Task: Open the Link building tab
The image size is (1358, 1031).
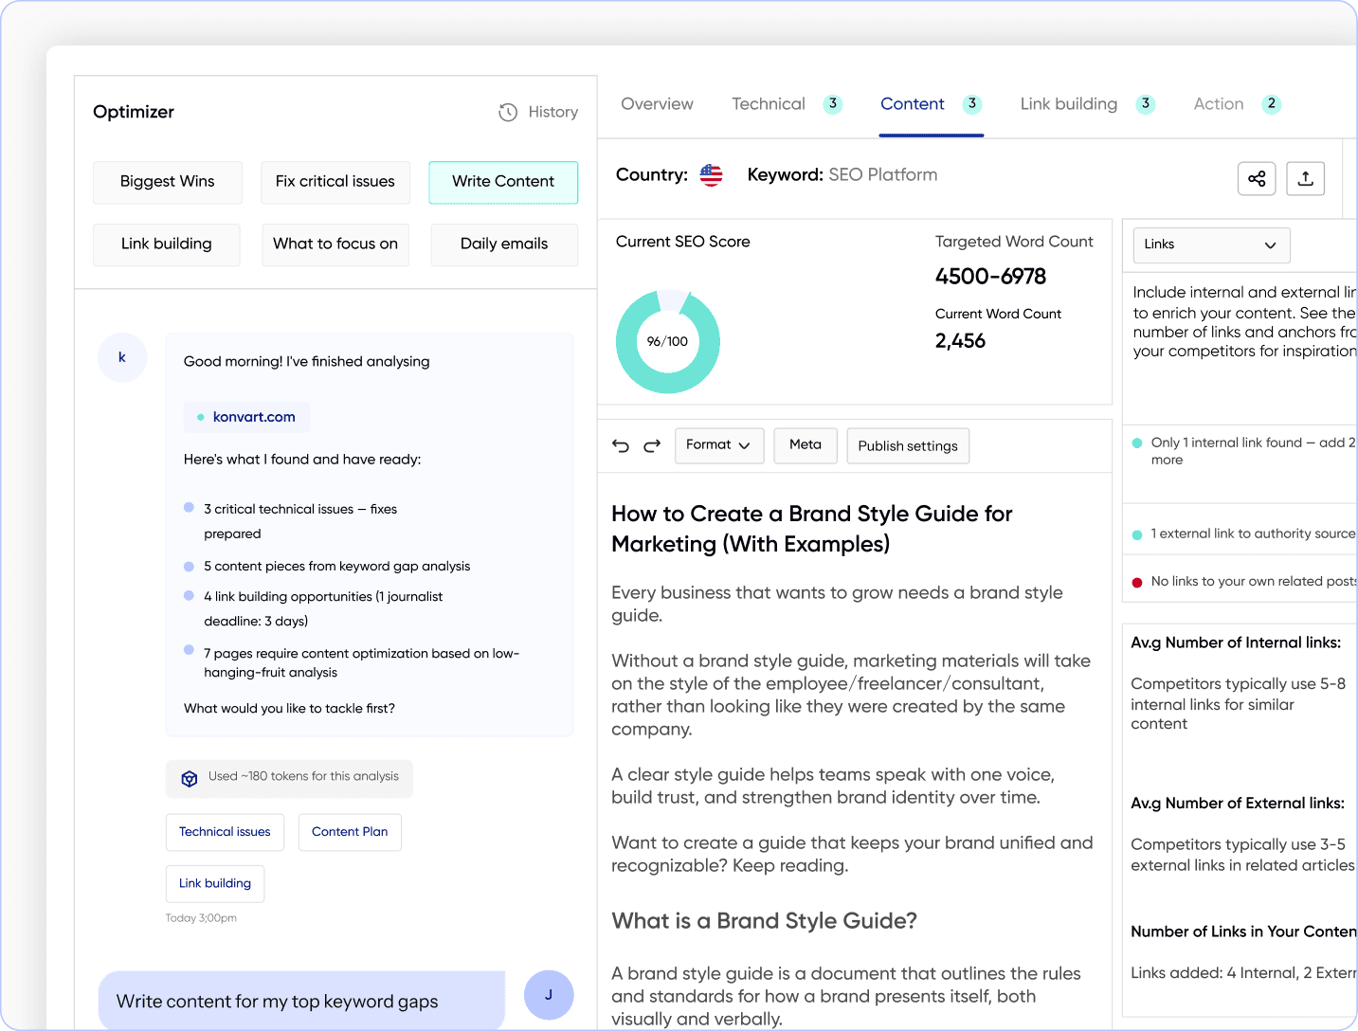Action: [x=1069, y=104]
